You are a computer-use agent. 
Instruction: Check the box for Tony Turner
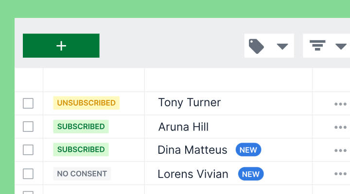pos(28,103)
